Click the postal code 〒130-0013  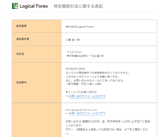click(x=74, y=52)
